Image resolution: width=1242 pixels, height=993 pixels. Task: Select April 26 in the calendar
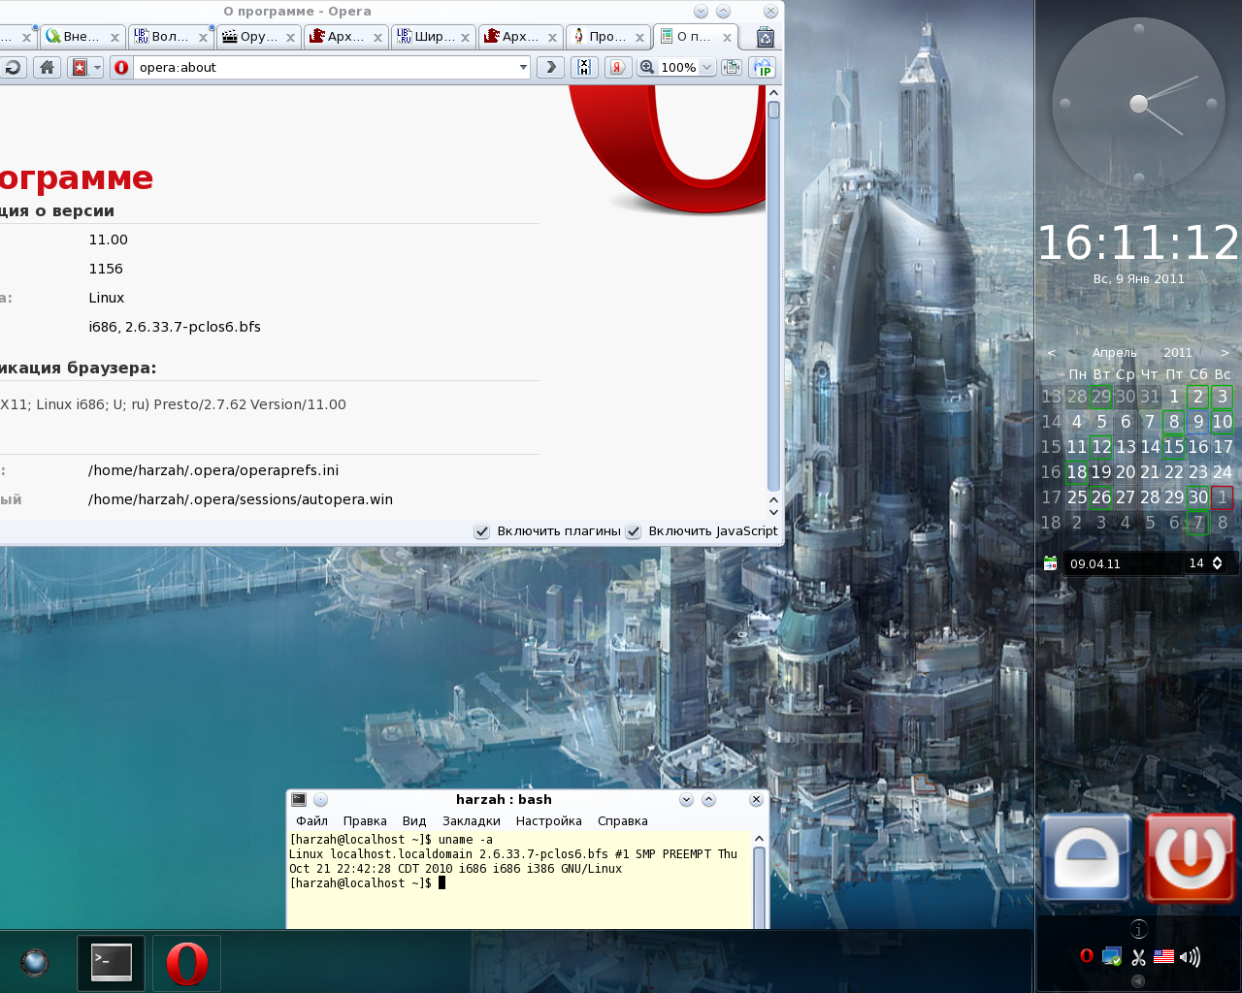tap(1101, 497)
